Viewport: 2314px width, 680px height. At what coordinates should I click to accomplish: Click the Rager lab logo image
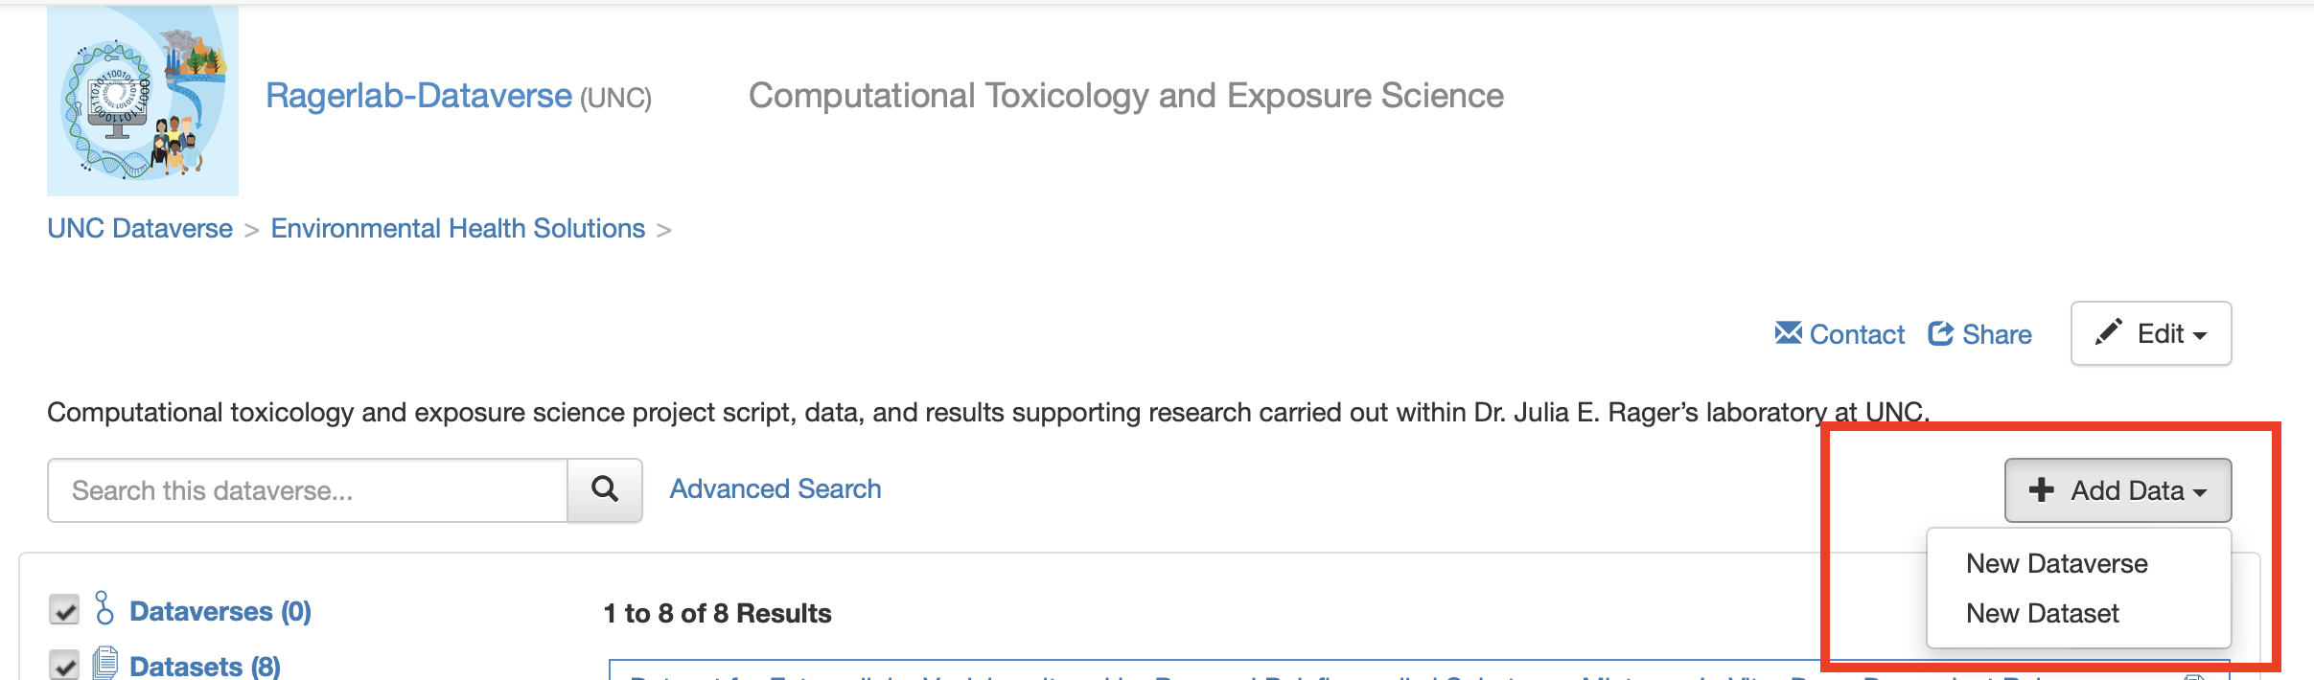pyautogui.click(x=143, y=101)
